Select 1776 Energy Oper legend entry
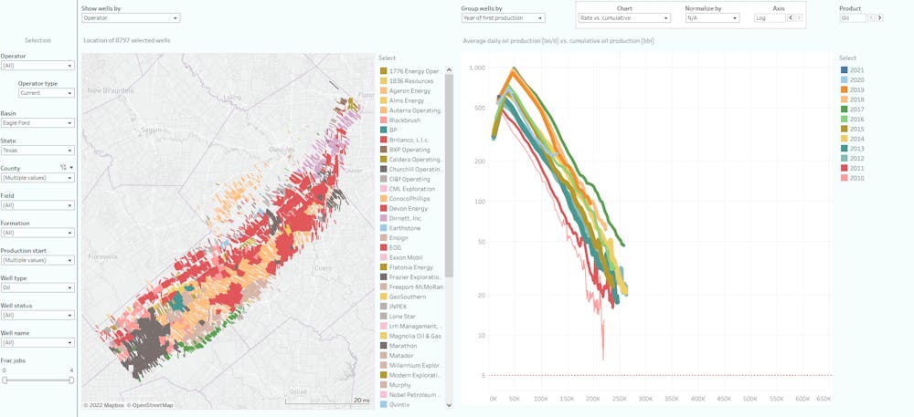This screenshot has height=417, width=914. pos(411,71)
